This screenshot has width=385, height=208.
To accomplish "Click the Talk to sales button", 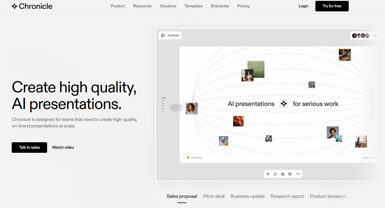I will (x=29, y=148).
